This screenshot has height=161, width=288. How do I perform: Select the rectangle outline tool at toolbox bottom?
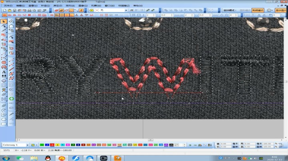pyautogui.click(x=4, y=124)
